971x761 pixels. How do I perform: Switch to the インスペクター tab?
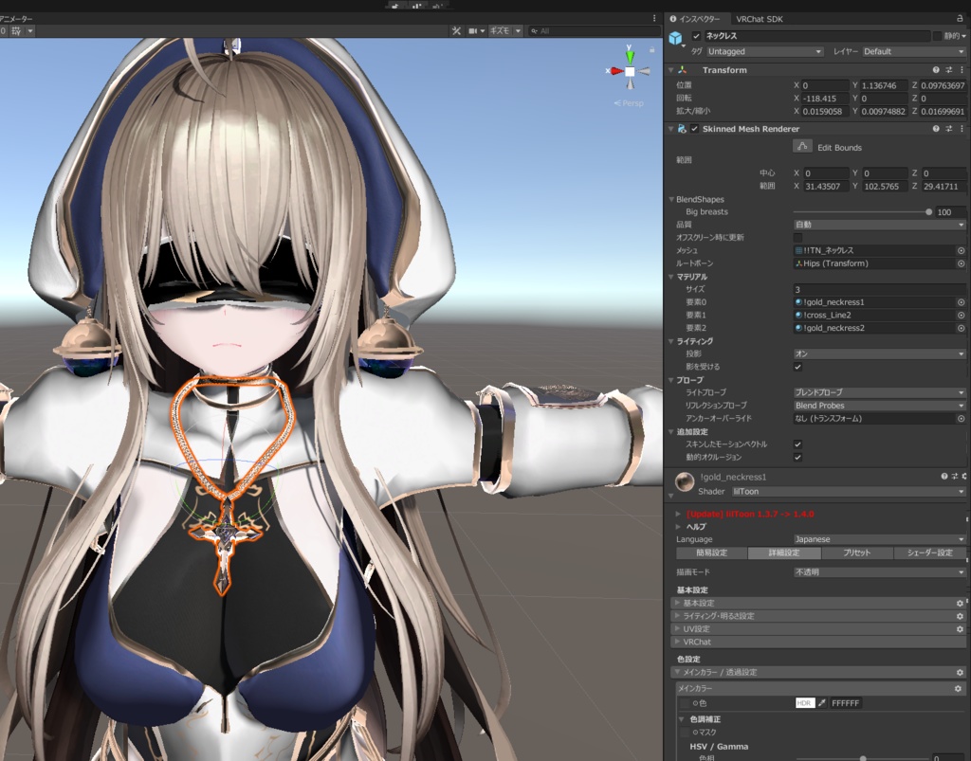(695, 19)
